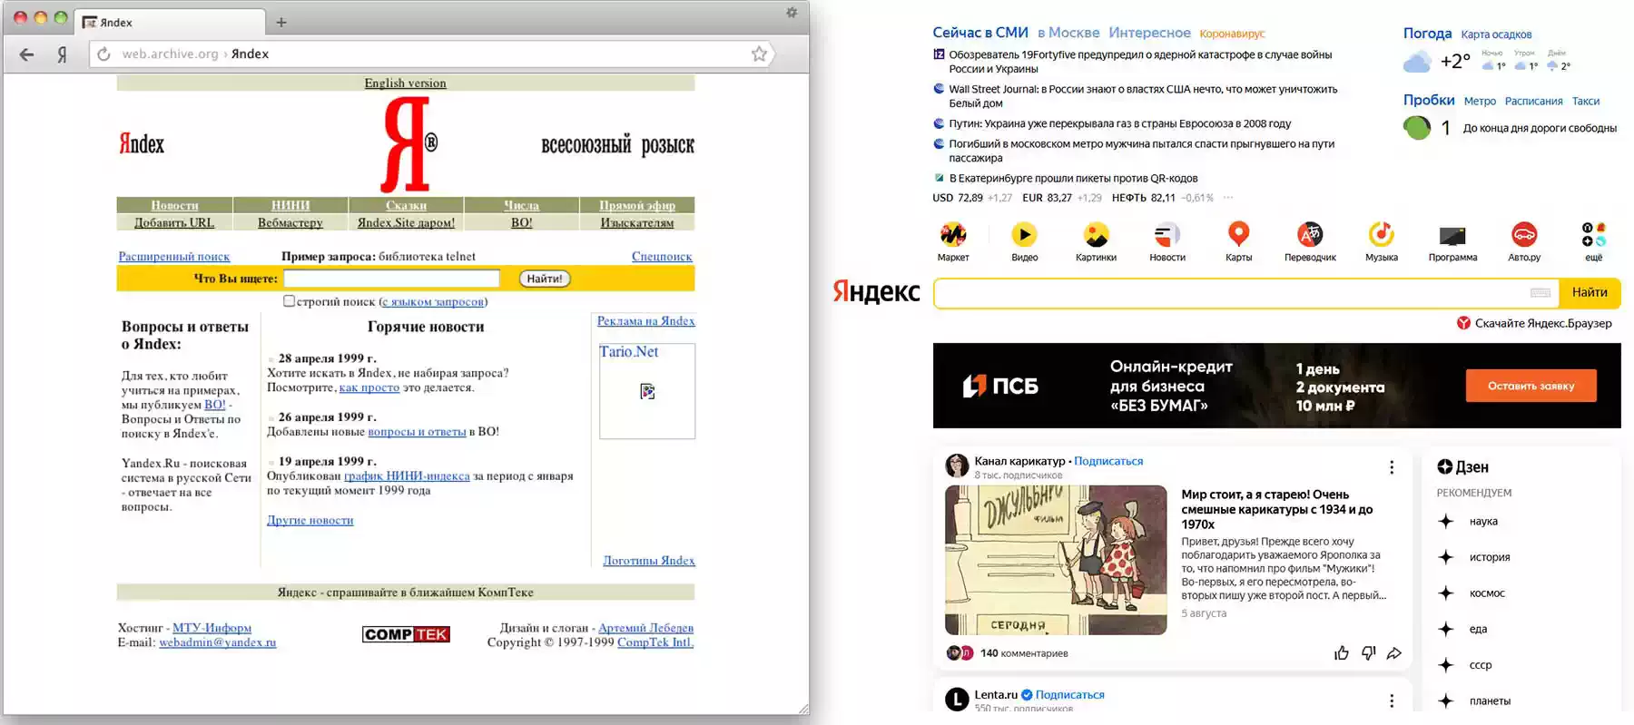This screenshot has height=725, width=1634.
Task: Switch to the Интересное news tab
Action: (x=1149, y=33)
